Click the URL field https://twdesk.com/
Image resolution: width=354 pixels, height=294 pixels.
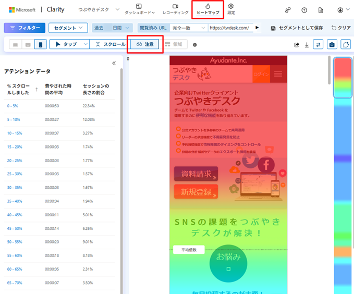pyautogui.click(x=230, y=28)
